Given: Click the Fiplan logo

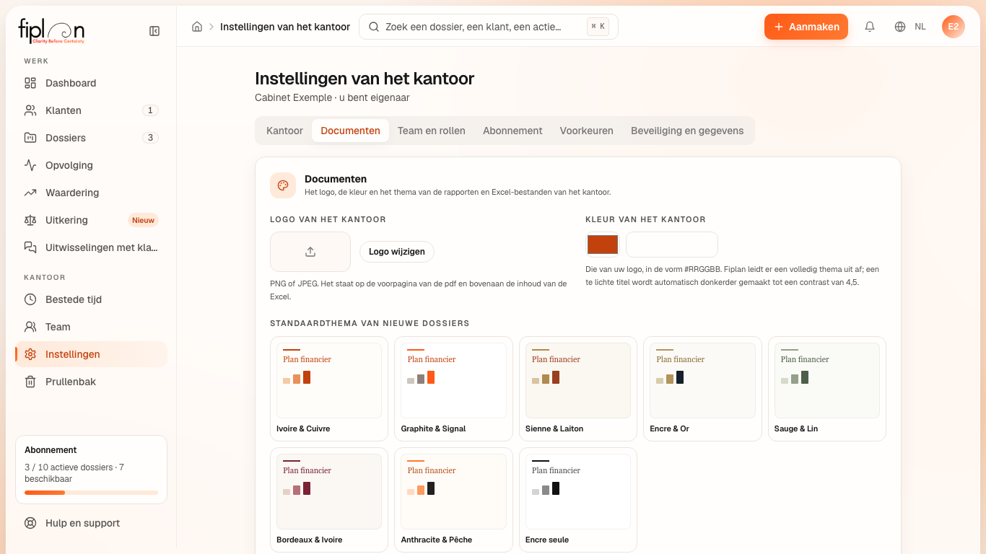Looking at the screenshot, I should point(51,31).
